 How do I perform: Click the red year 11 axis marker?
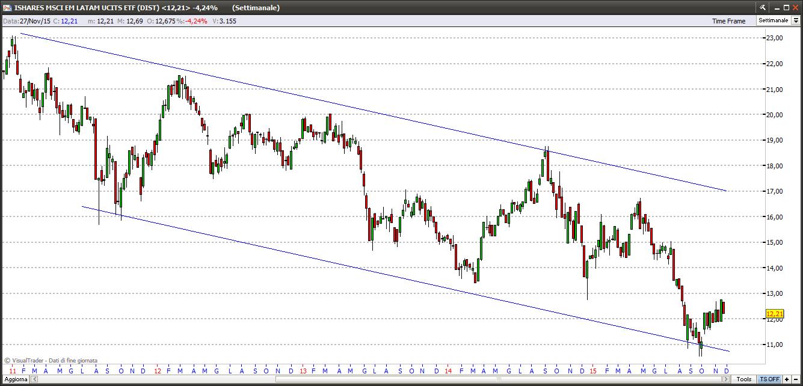click(13, 370)
